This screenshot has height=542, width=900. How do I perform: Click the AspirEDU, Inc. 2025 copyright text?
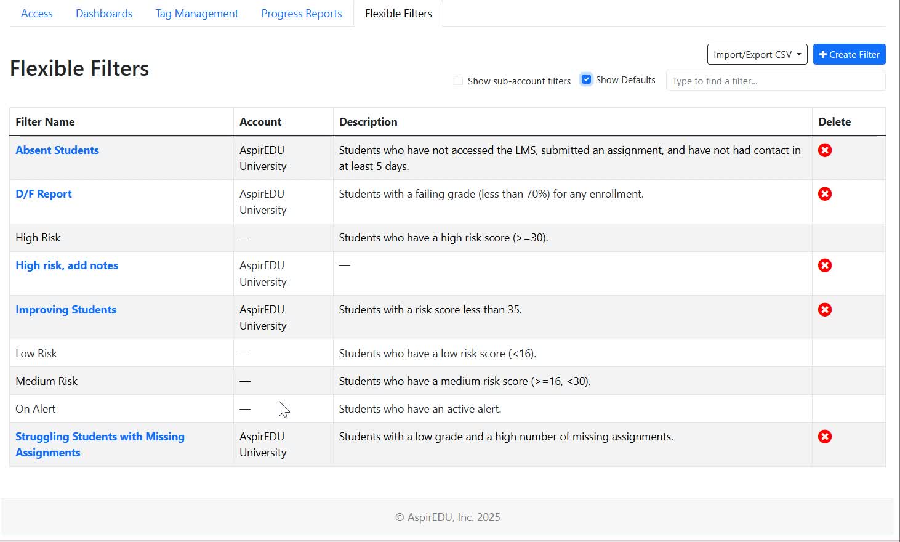[x=448, y=517]
